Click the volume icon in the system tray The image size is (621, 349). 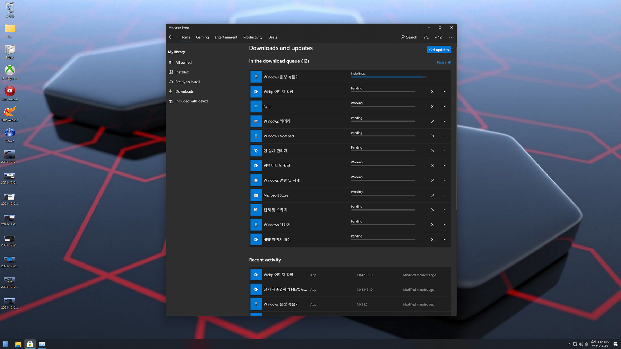point(581,344)
